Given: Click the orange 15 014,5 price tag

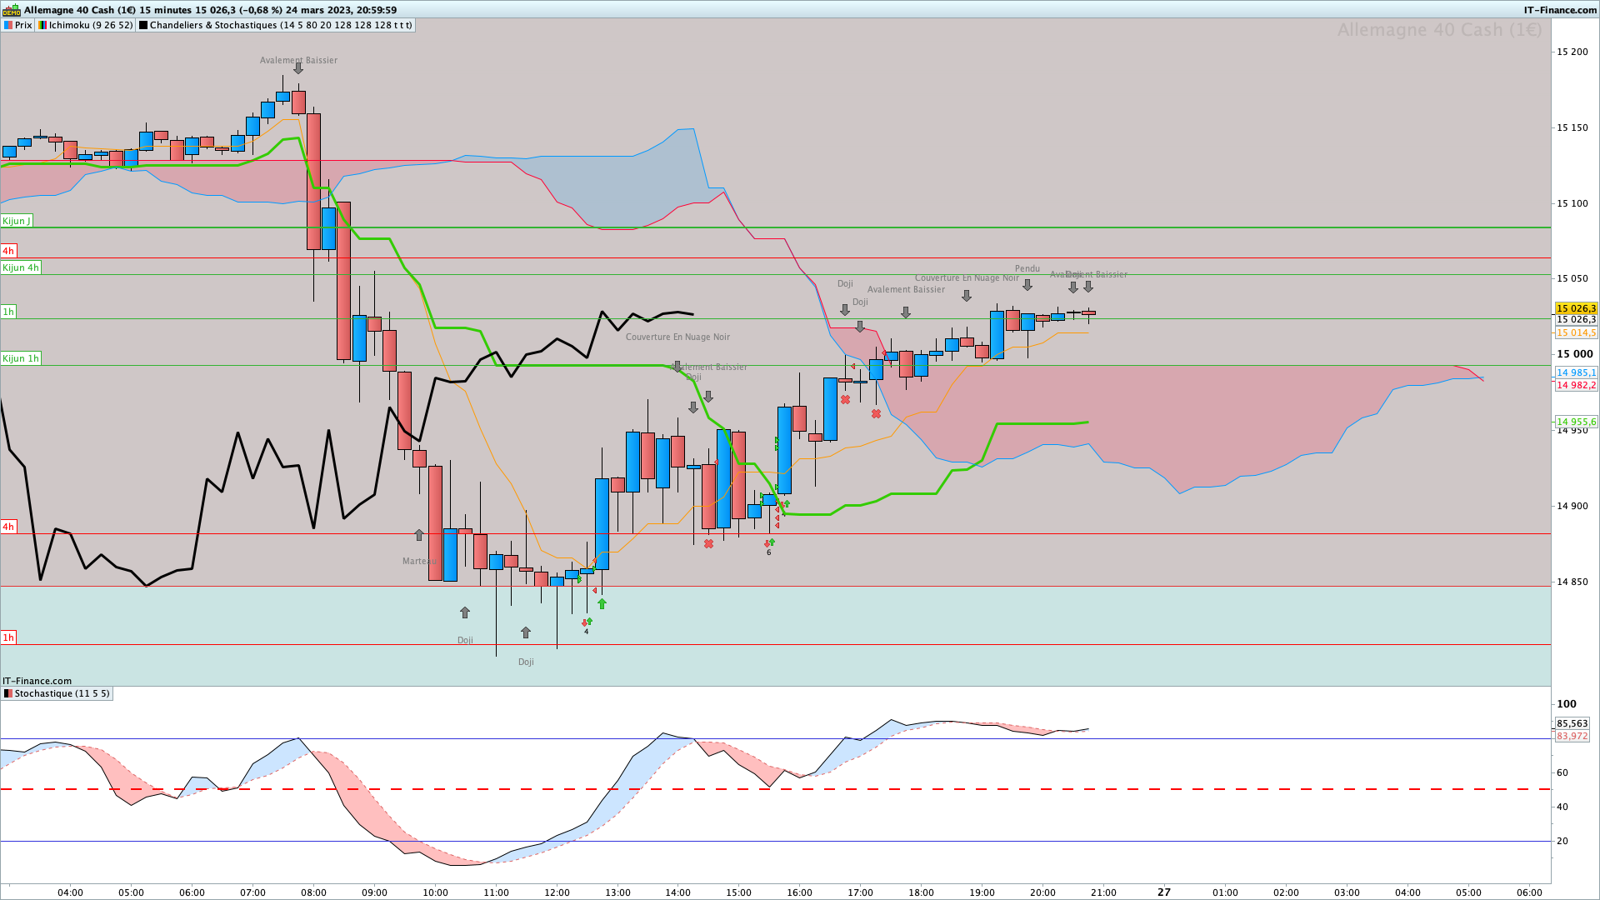Looking at the screenshot, I should (1576, 332).
